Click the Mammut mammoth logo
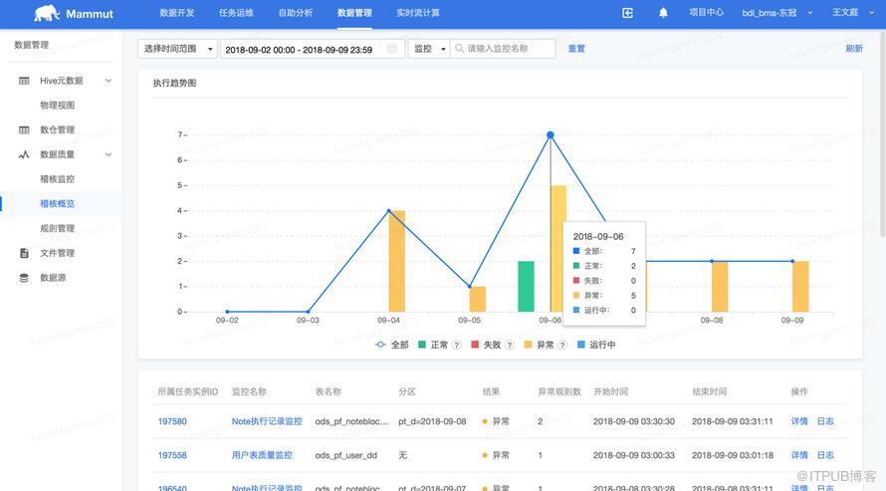The width and height of the screenshot is (886, 491). 47,13
